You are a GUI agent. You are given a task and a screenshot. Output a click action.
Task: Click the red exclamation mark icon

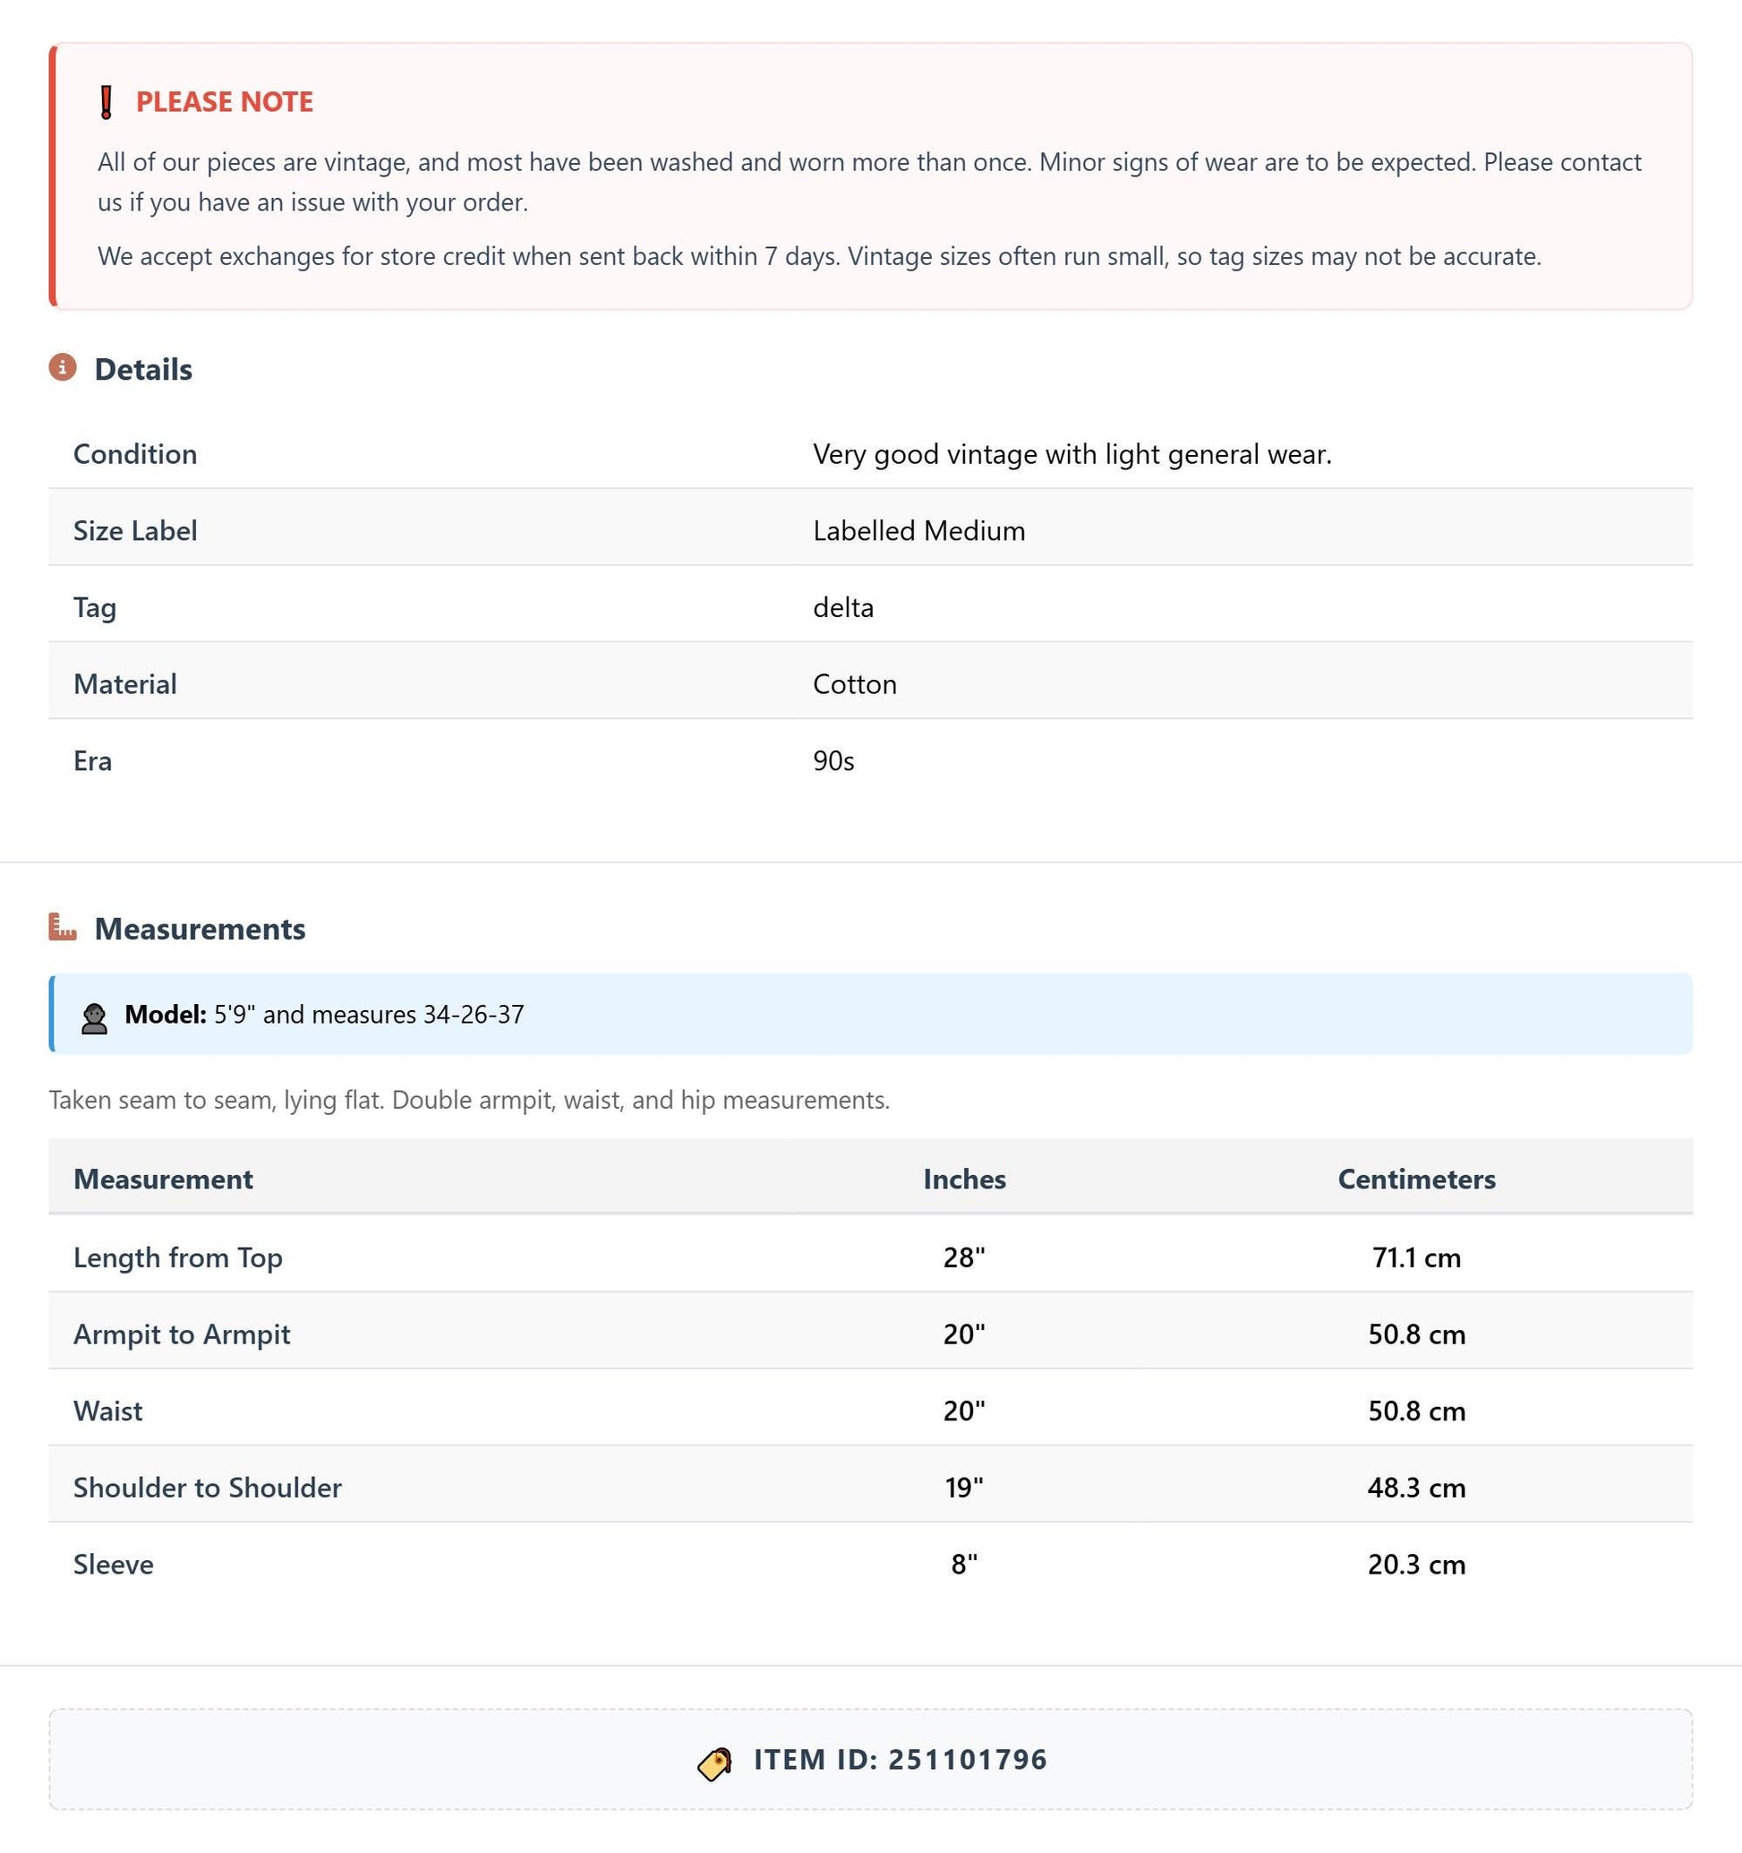[107, 102]
